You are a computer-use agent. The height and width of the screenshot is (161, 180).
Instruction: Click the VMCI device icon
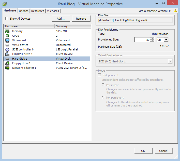pos(7,45)
